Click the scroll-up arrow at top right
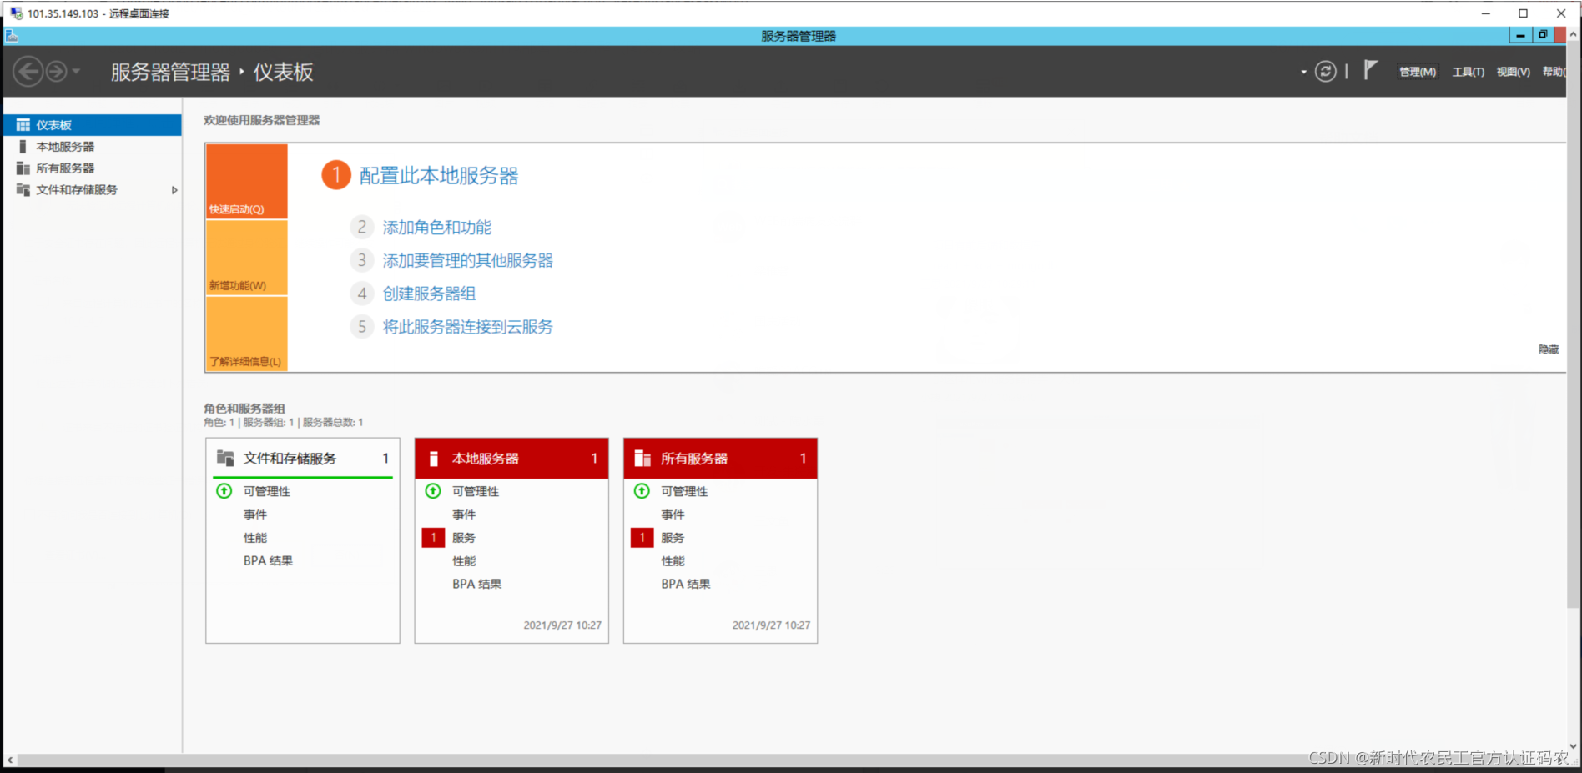This screenshot has height=773, width=1582. [1574, 35]
